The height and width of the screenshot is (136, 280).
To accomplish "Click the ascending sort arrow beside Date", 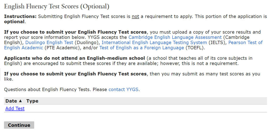I will [x=20, y=101].
